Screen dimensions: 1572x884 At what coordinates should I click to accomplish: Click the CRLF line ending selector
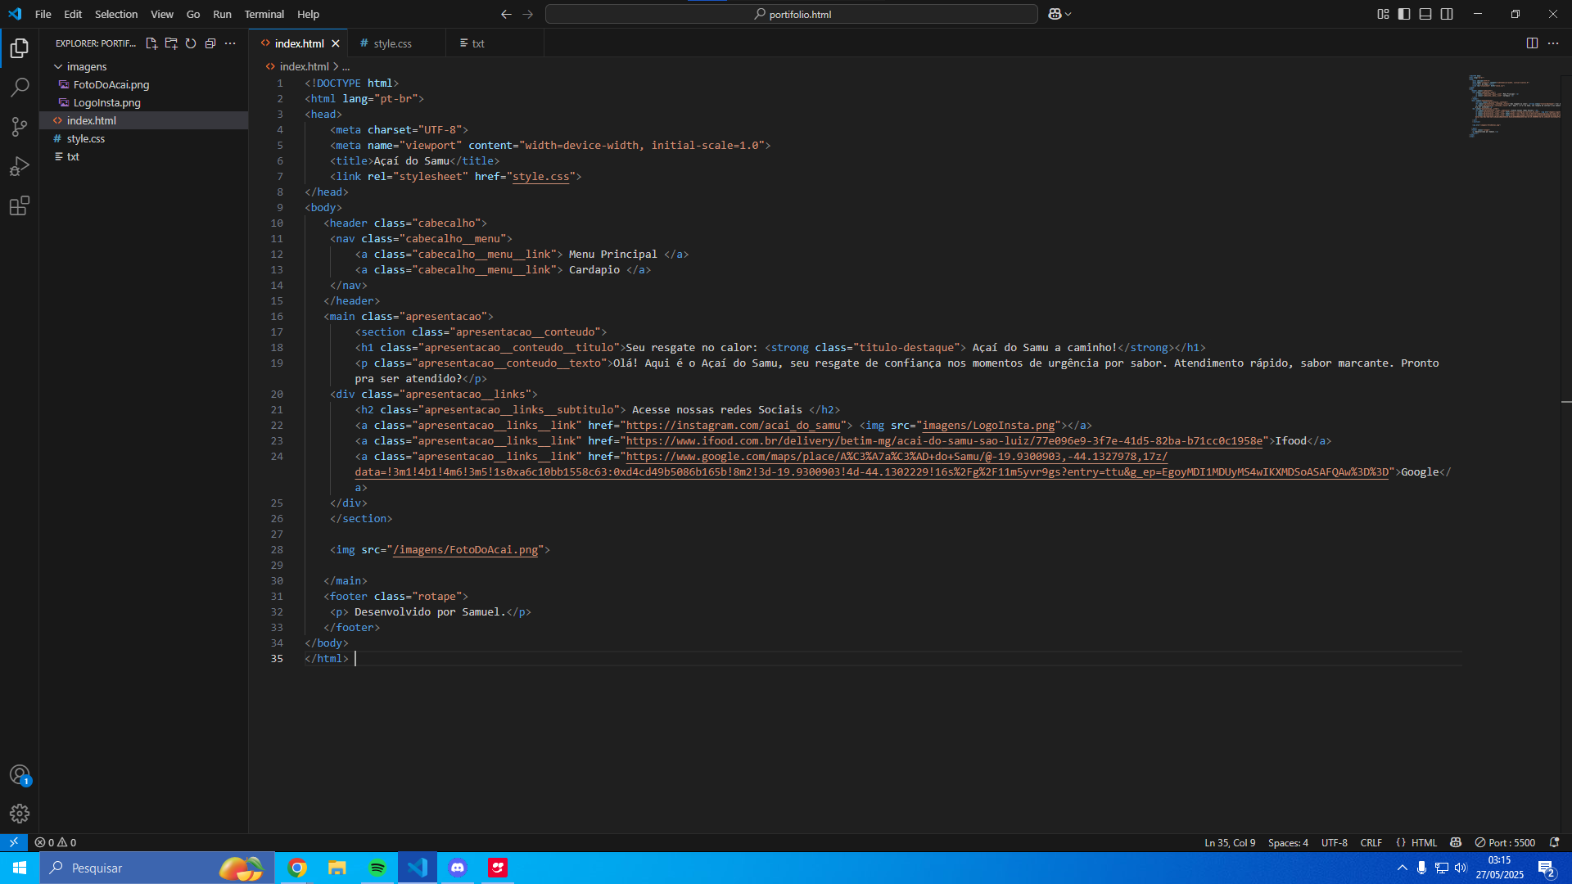click(1371, 842)
